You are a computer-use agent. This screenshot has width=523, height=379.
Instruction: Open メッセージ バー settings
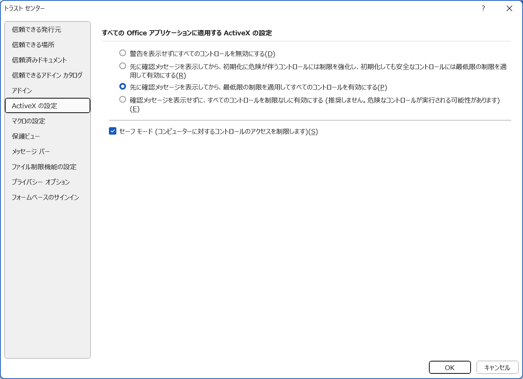(x=30, y=151)
